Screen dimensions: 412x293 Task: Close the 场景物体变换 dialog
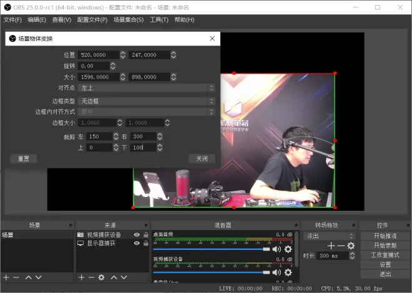pyautogui.click(x=212, y=39)
